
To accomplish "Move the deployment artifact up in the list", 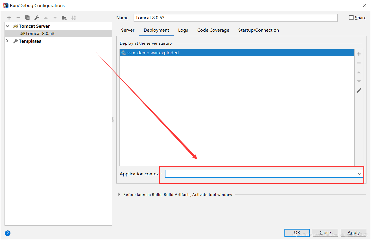I will coord(359,72).
